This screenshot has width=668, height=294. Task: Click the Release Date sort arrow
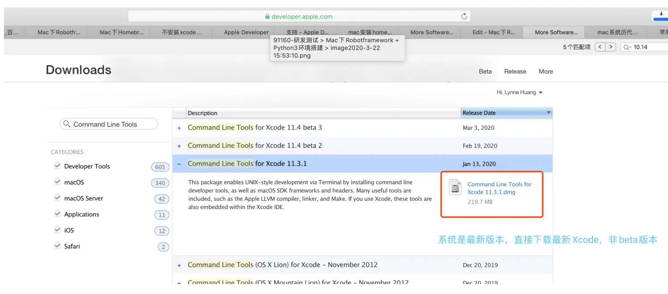pos(549,113)
